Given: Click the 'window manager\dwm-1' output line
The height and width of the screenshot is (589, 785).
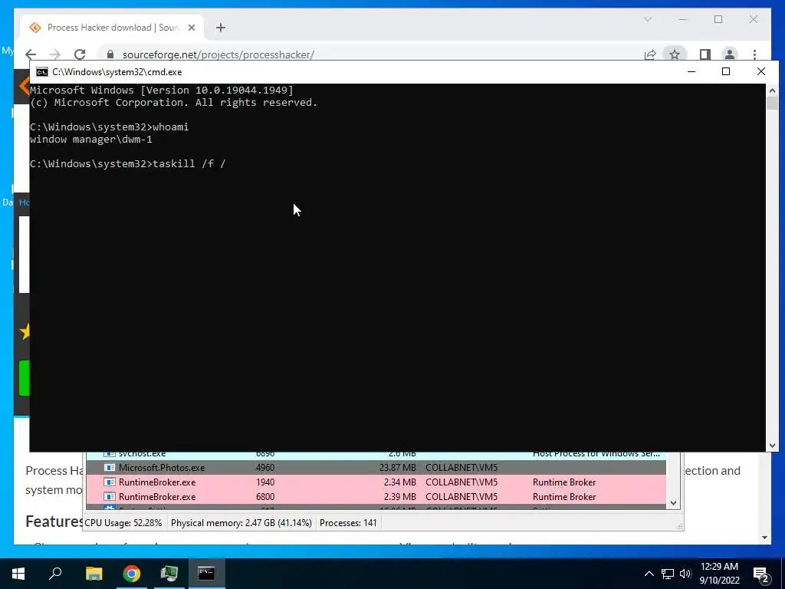Looking at the screenshot, I should coord(91,140).
